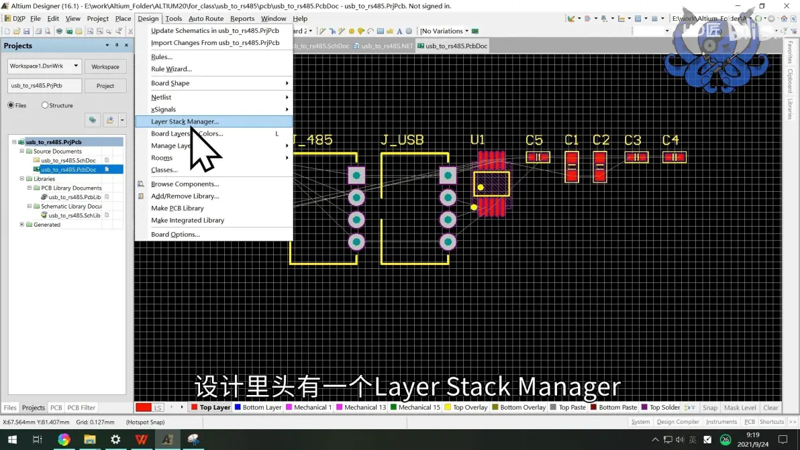
Task: Click the compile icon in Projects panel
Action: click(93, 120)
